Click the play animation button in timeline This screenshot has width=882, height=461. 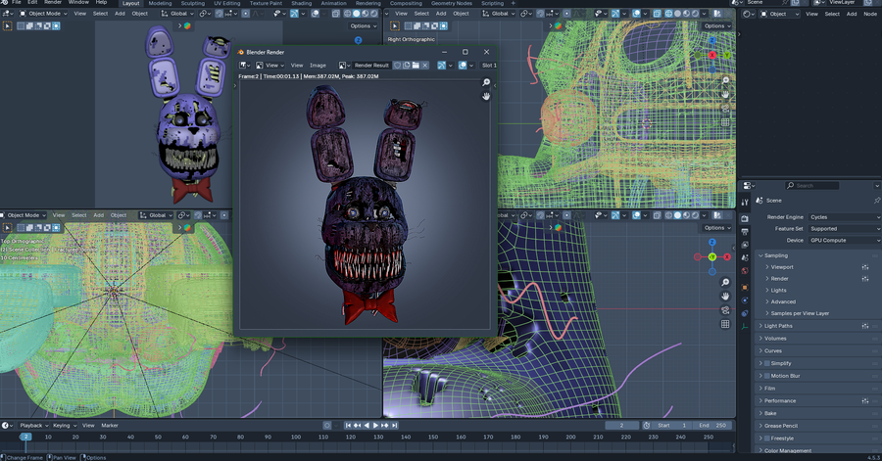tap(375, 426)
